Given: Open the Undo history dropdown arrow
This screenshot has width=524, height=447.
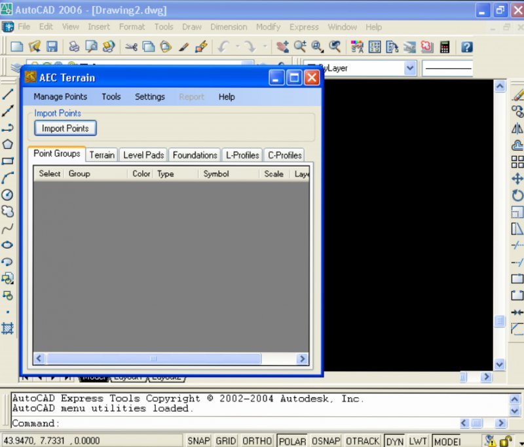Looking at the screenshot, I should click(238, 46).
